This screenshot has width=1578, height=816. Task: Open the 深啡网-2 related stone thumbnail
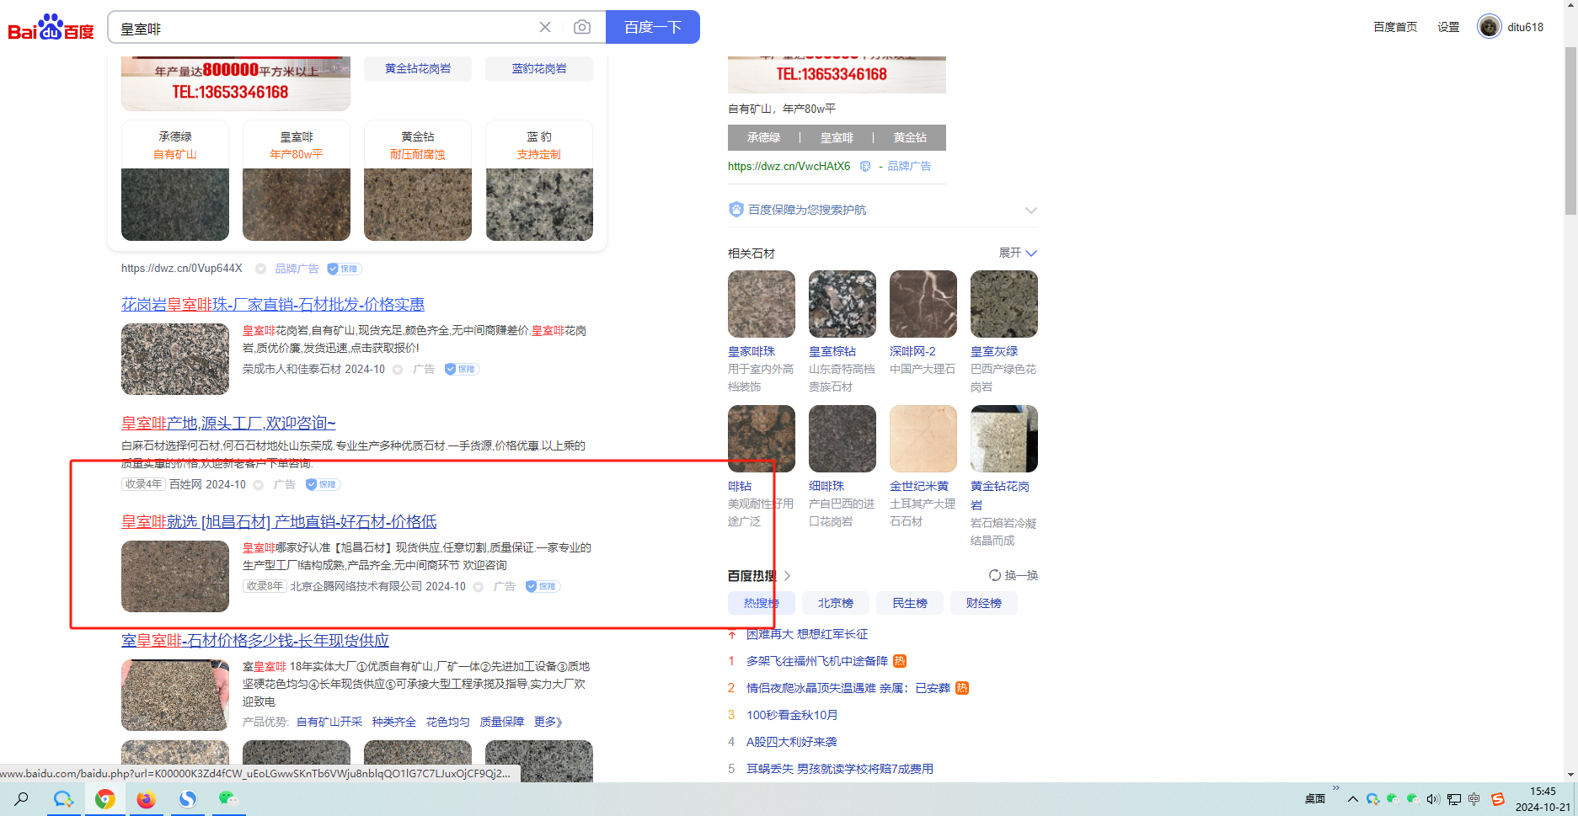point(923,304)
